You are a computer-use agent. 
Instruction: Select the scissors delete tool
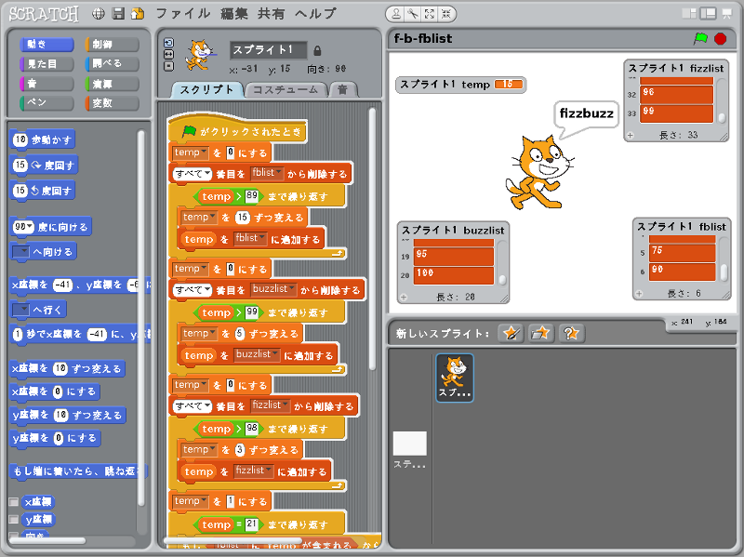[x=413, y=14]
